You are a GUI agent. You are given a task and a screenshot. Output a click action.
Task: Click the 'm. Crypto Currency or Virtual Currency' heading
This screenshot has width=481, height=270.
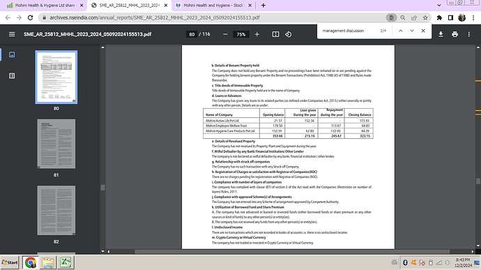pos(238,237)
